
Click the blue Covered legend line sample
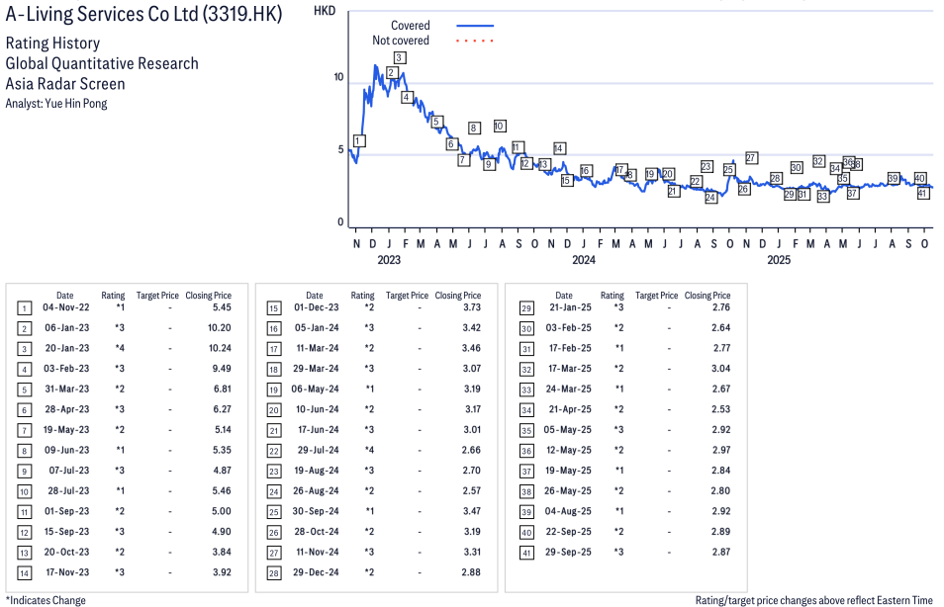click(x=475, y=26)
